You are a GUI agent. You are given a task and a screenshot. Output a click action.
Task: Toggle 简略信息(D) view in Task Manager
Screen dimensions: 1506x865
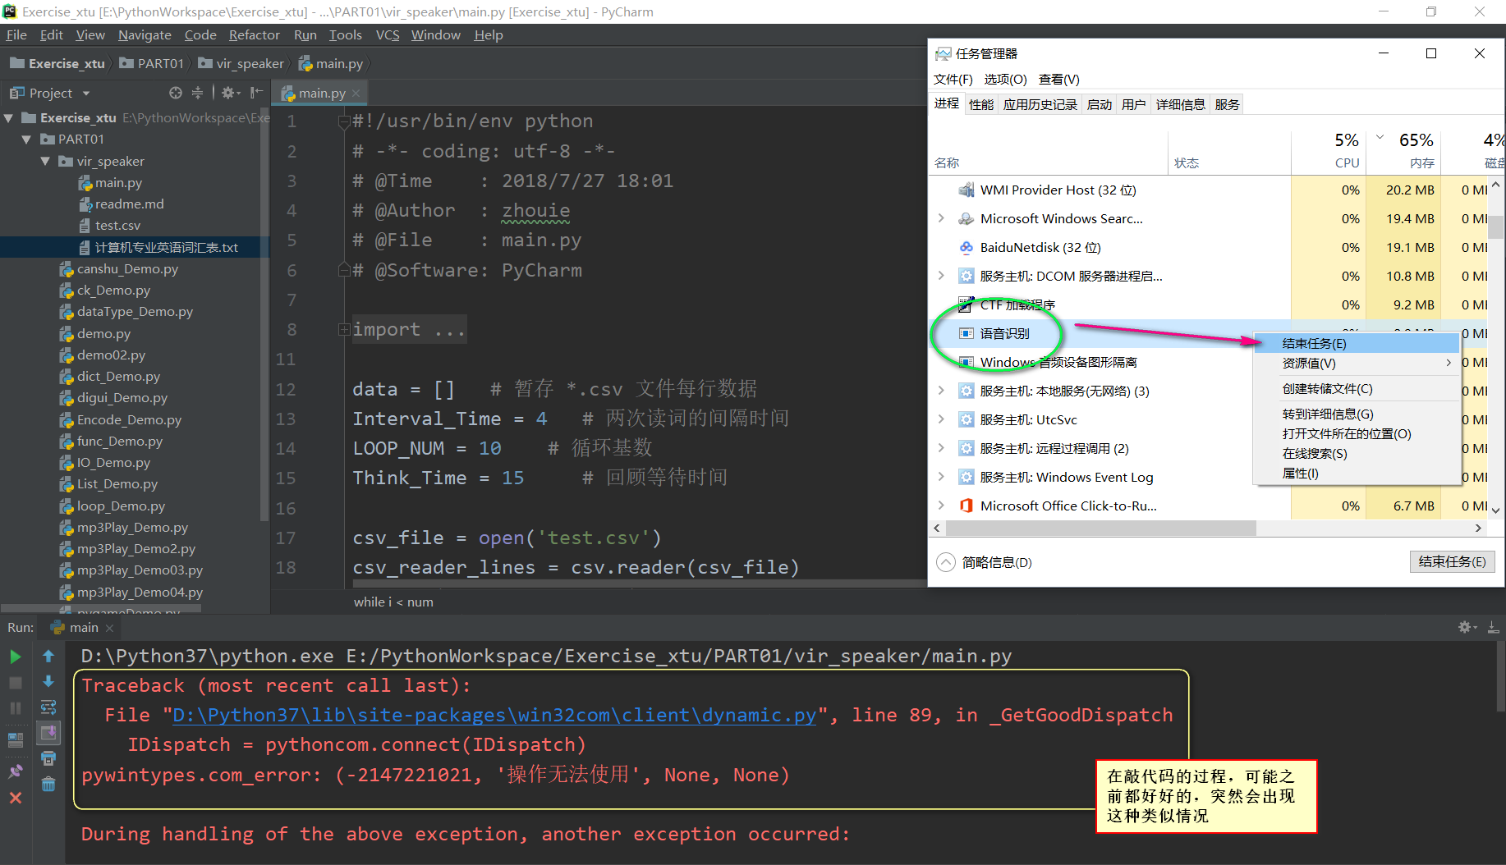pyautogui.click(x=985, y=562)
